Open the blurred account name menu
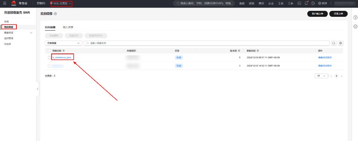 pyautogui.click(x=344, y=3)
